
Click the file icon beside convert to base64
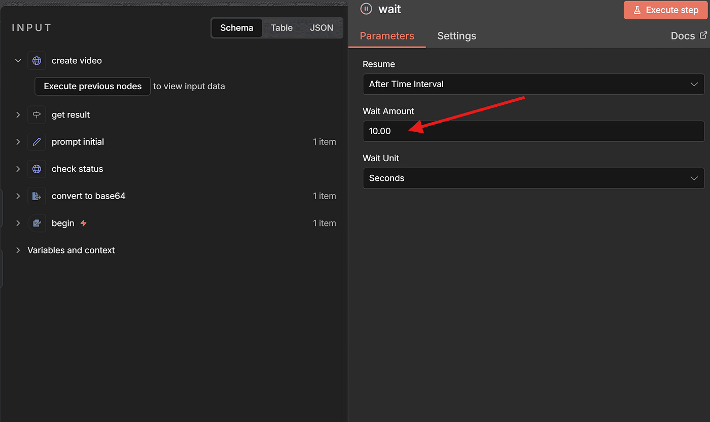click(x=37, y=196)
